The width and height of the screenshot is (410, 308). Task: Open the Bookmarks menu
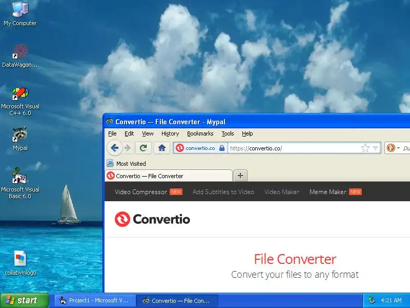coord(200,133)
